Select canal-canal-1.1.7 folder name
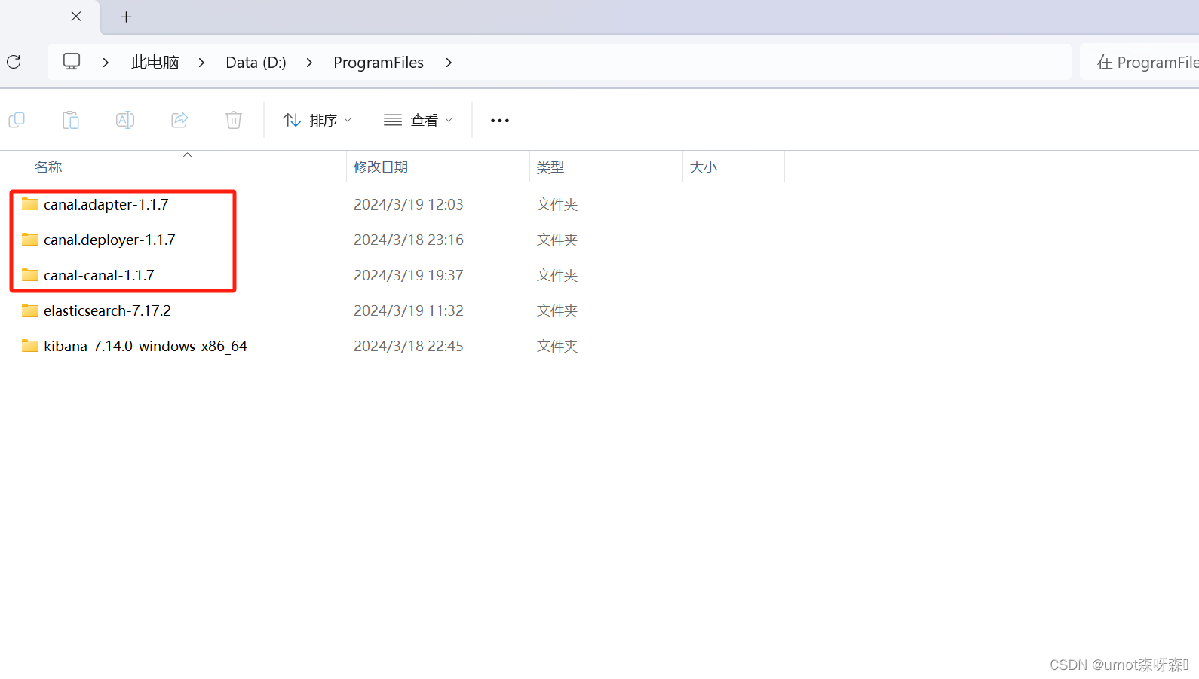The image size is (1199, 679). (x=99, y=275)
